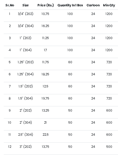
Task: Select the 2.5" (304) size cell
Action: (x=26, y=135)
